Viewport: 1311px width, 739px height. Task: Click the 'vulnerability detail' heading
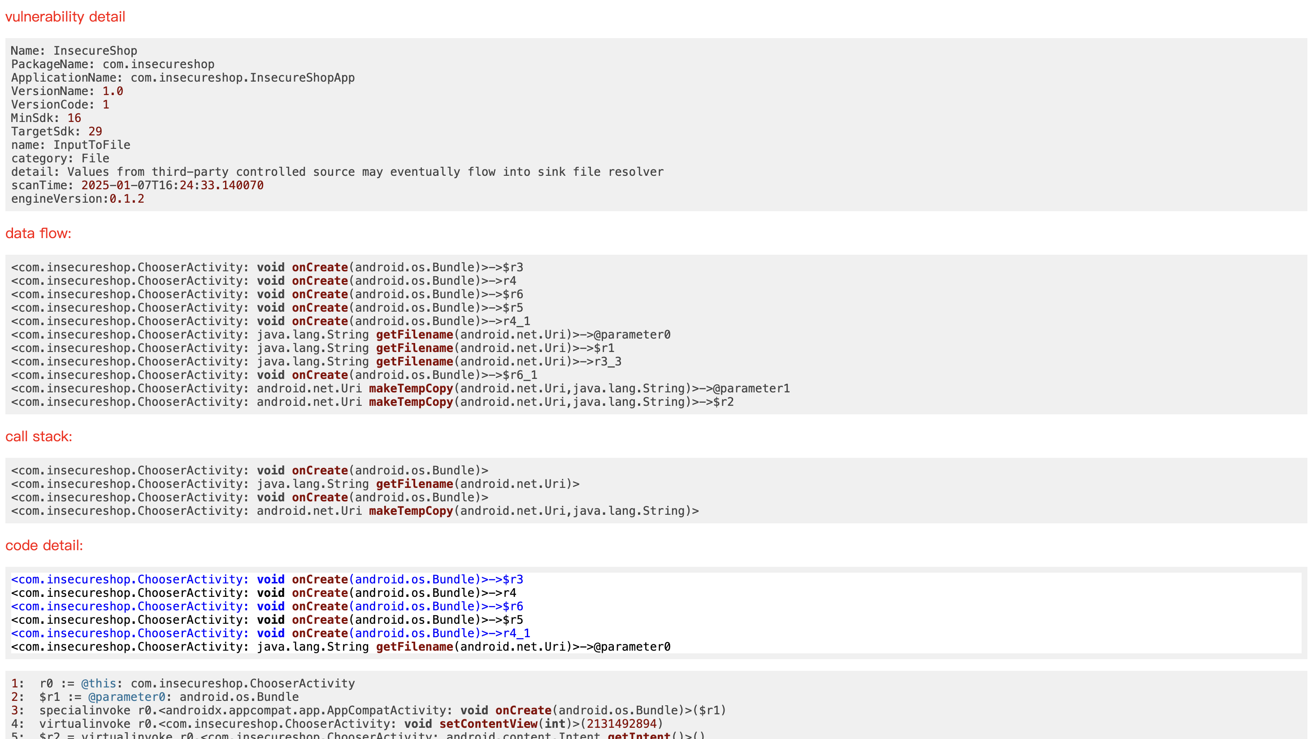tap(65, 17)
